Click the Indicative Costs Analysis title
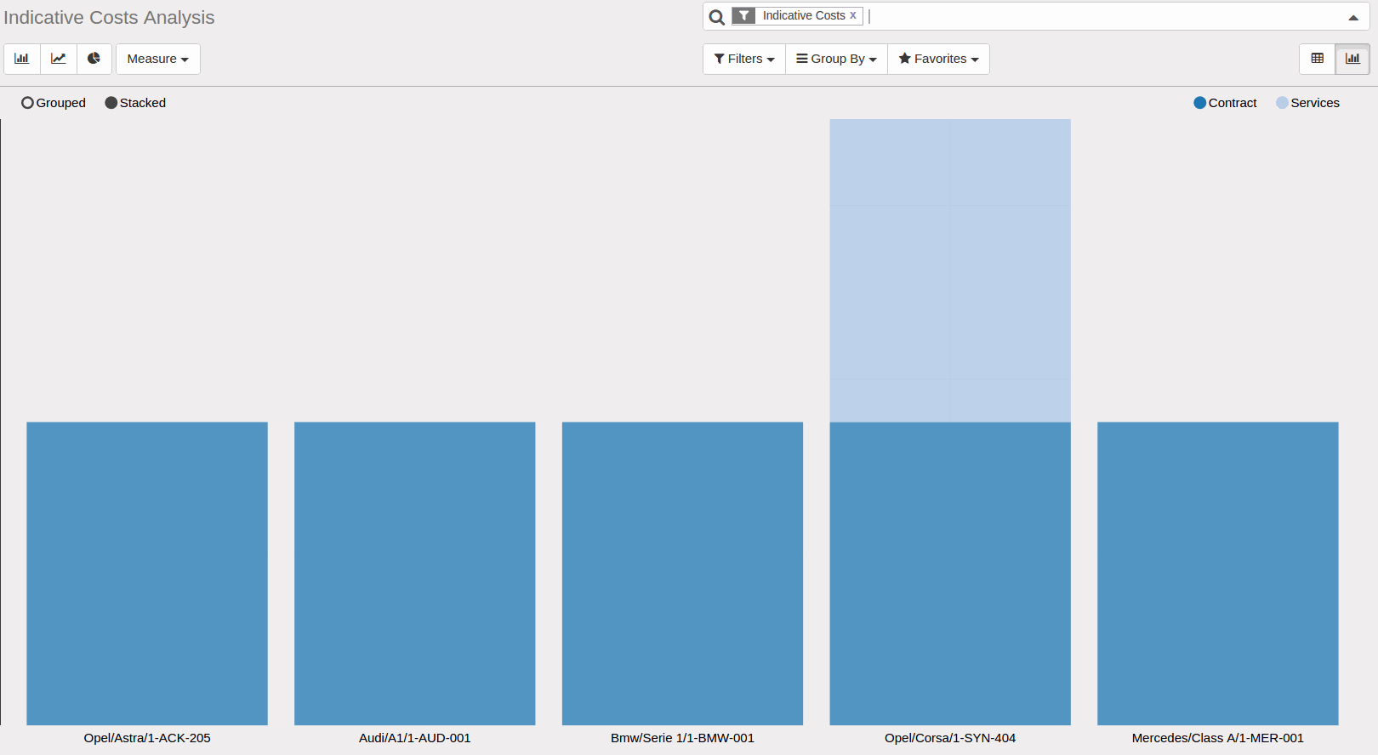 [x=109, y=18]
